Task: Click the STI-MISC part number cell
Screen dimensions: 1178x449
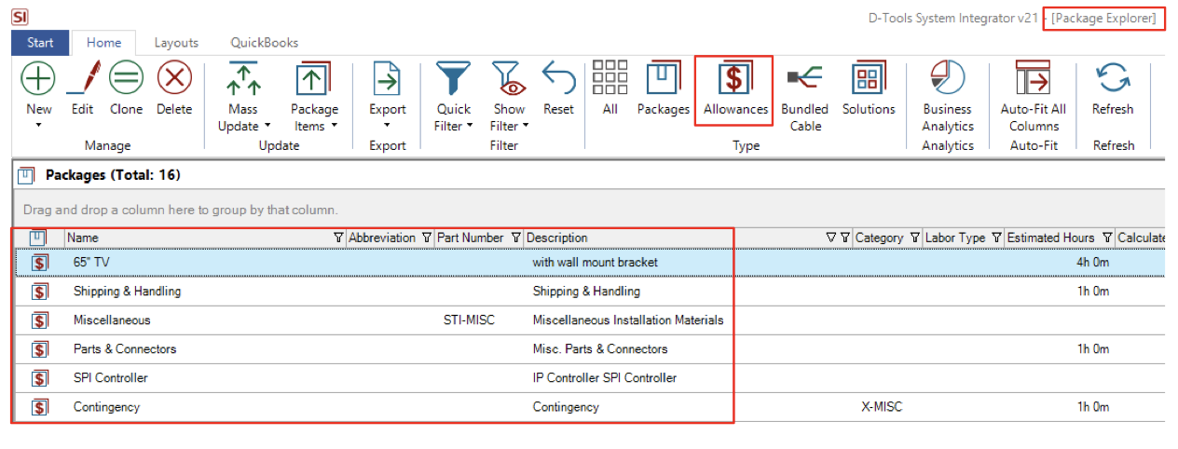Action: pos(469,320)
